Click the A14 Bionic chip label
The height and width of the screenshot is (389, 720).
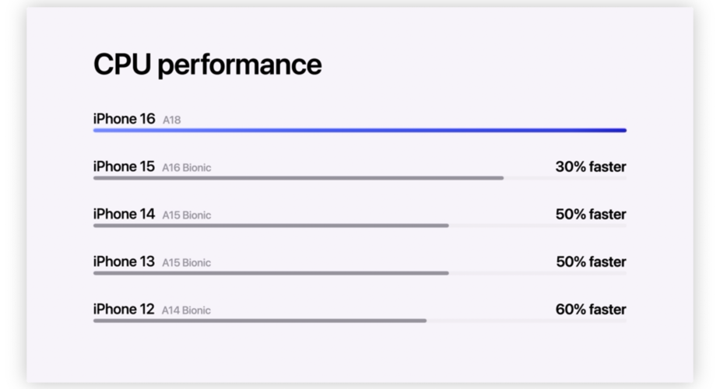[x=186, y=310]
